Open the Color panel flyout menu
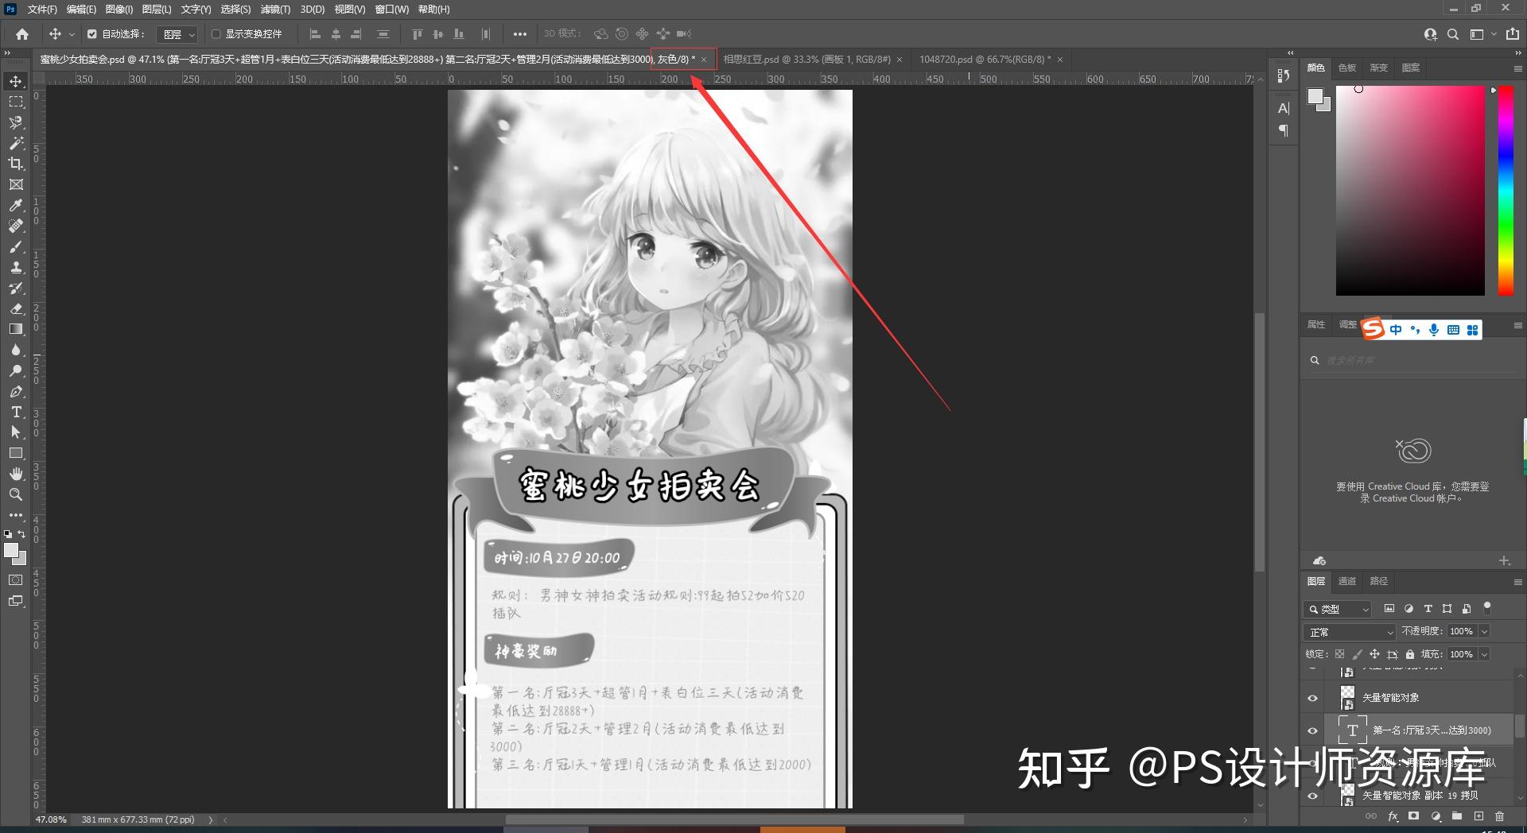This screenshot has height=833, width=1527. 1517,68
